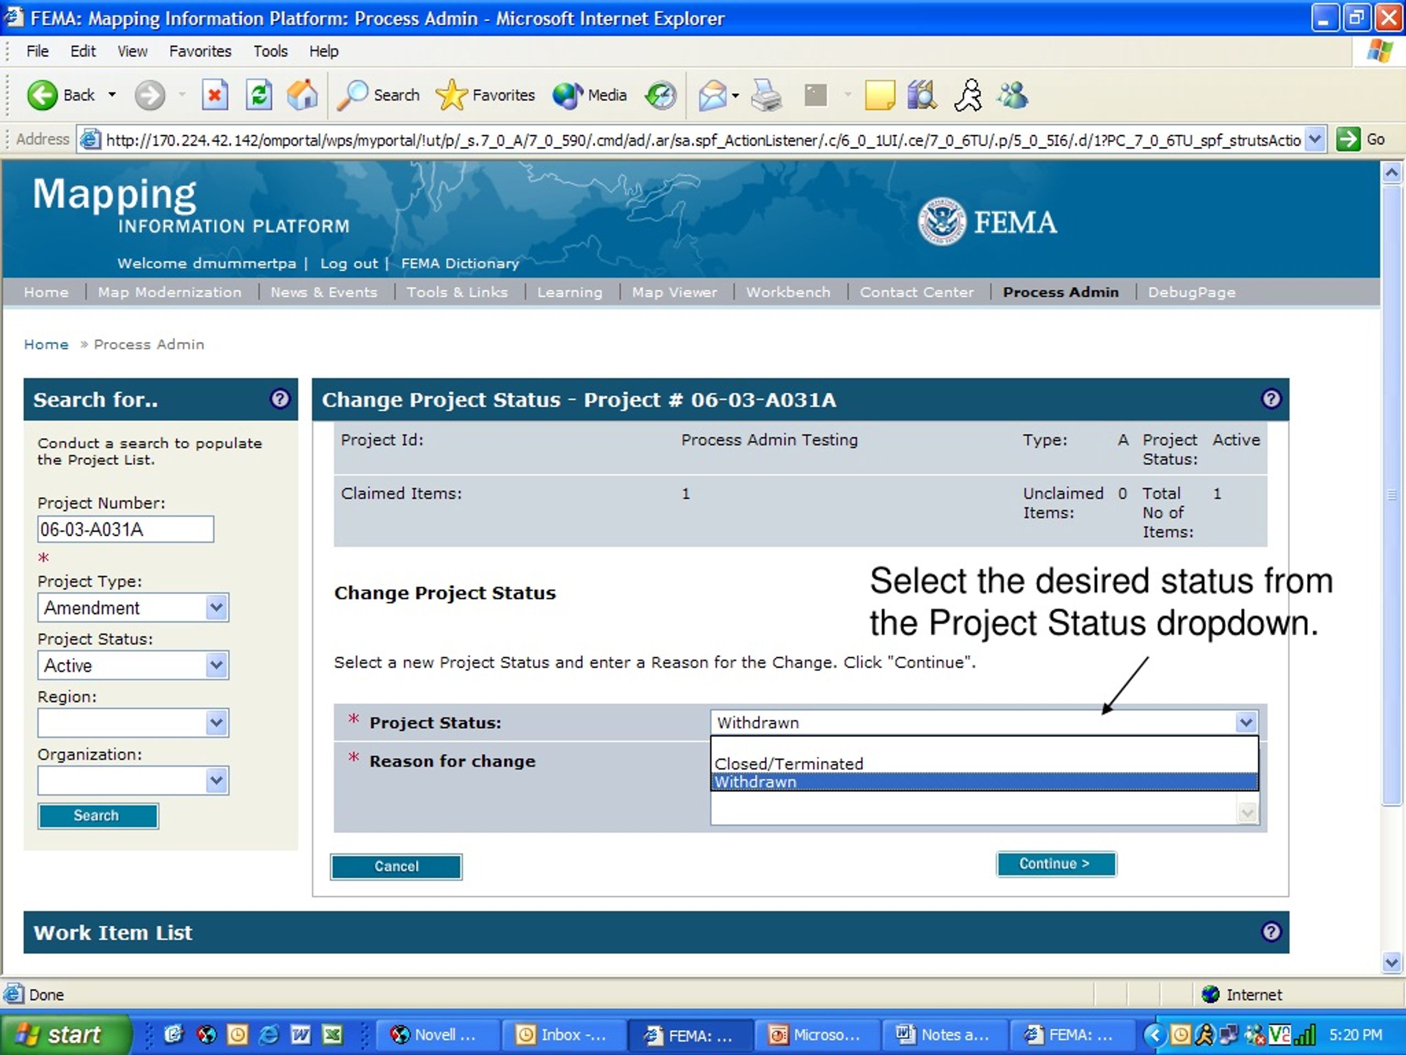Open help for Work Item List panel
The width and height of the screenshot is (1406, 1055).
(x=1270, y=931)
